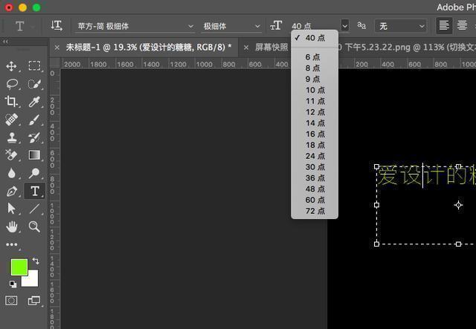Close the 未标题-1 document tab
This screenshot has width=476, height=329.
57,48
